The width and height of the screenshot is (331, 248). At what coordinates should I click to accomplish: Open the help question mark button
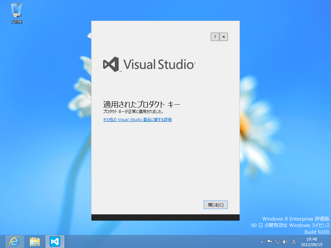(215, 37)
